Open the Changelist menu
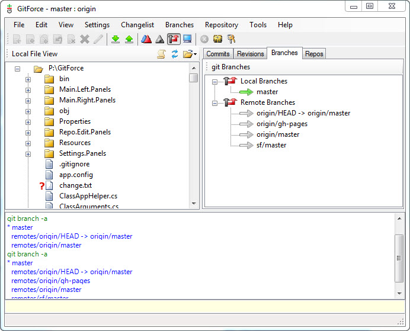 click(x=137, y=25)
